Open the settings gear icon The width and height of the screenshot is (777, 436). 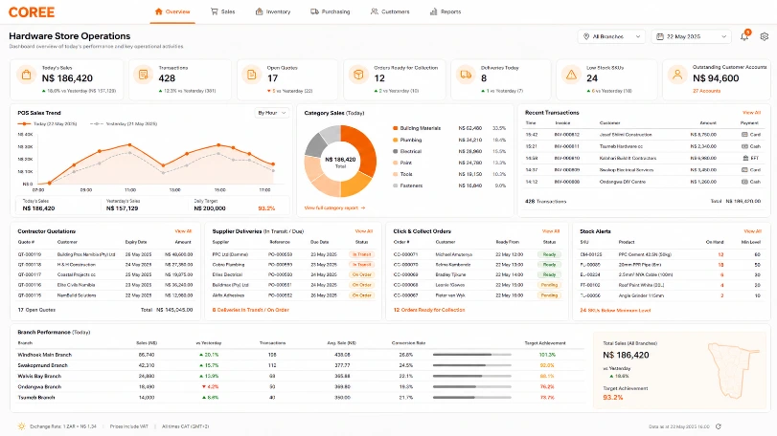click(x=765, y=36)
